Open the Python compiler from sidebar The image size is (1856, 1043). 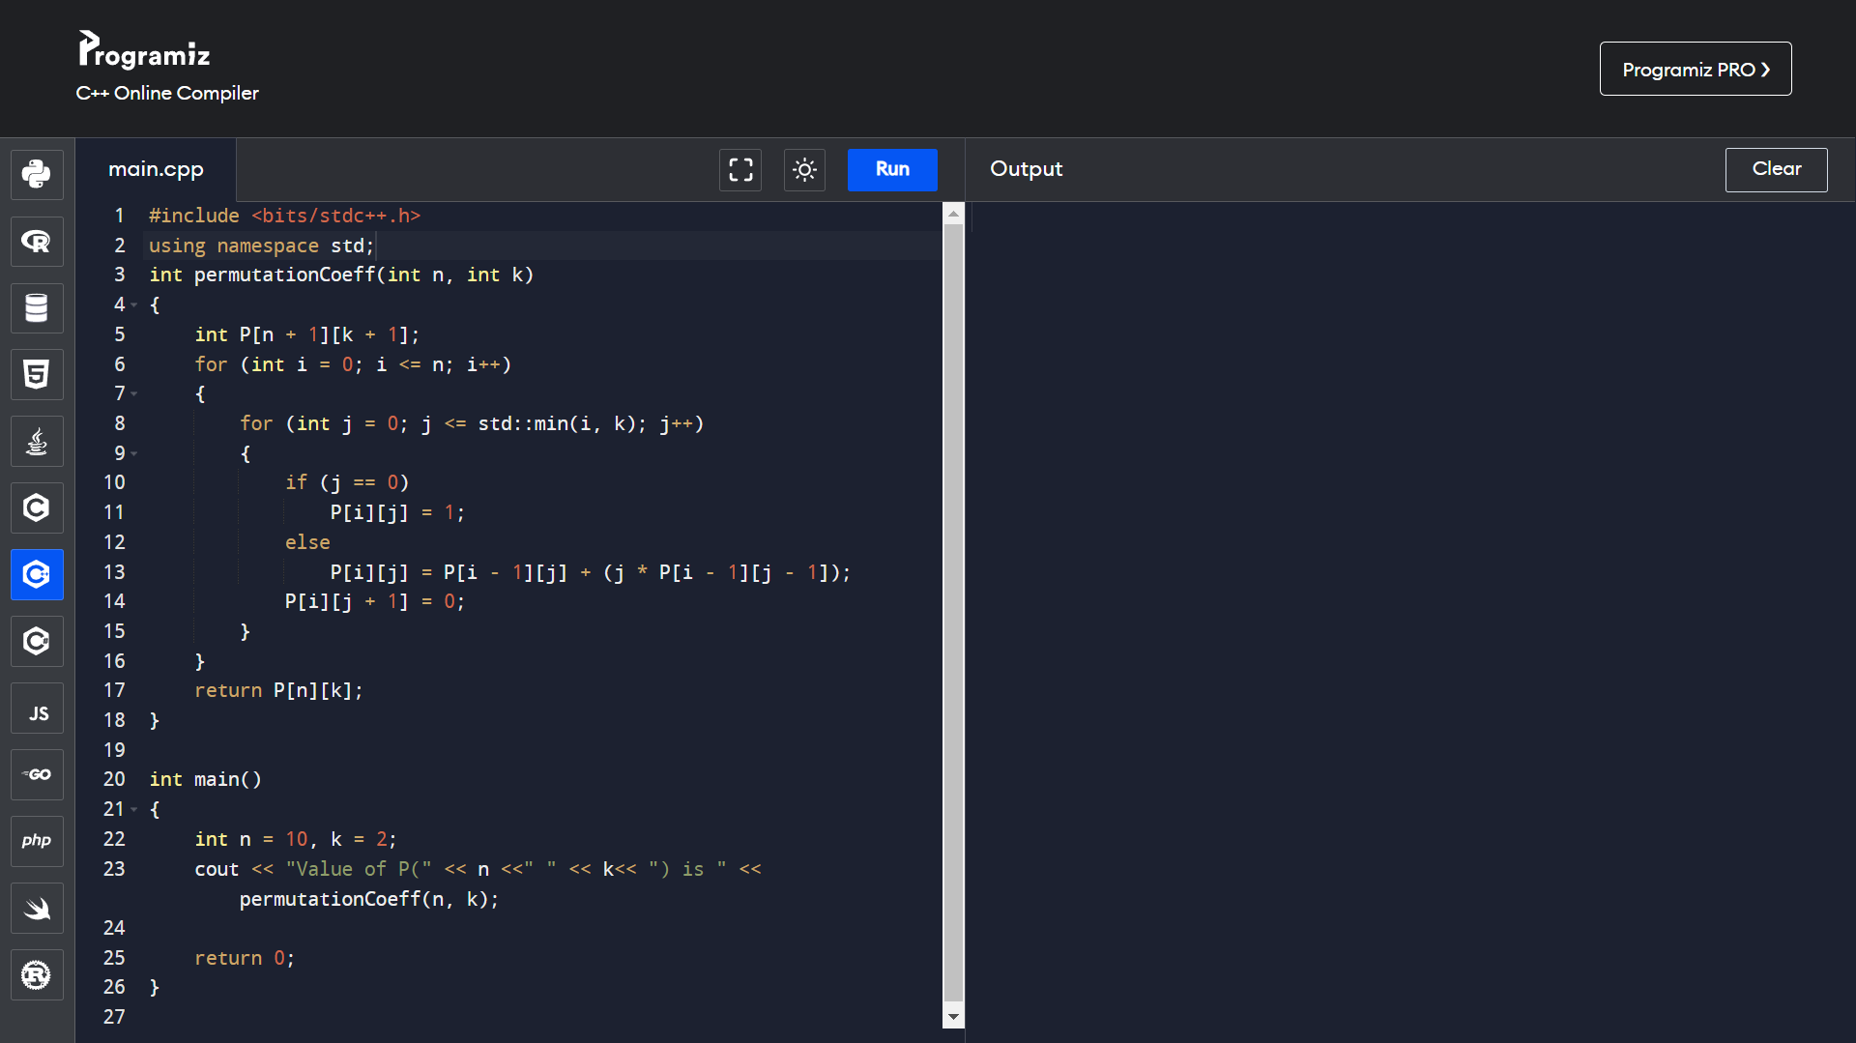(37, 174)
